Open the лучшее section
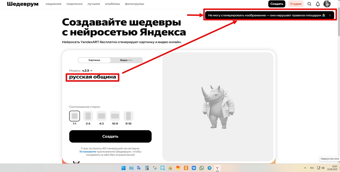The width and height of the screenshot is (340, 172). (93, 4)
